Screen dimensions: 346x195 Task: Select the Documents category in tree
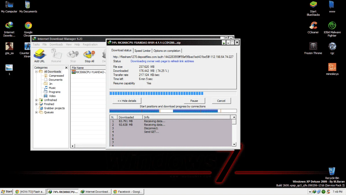coord(56,80)
